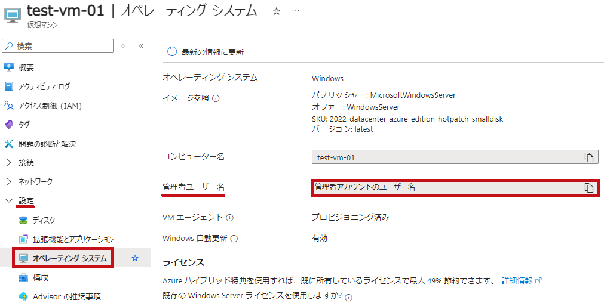Open the 詳細情報 link
Viewport: 604px width, 303px height.
click(522, 280)
